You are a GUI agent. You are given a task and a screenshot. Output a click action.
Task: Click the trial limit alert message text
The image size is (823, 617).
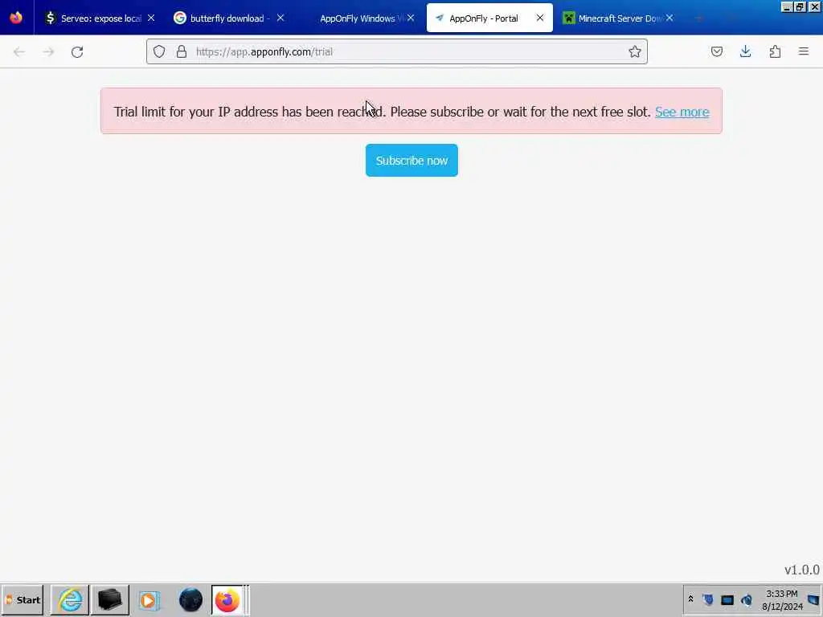tap(382, 112)
